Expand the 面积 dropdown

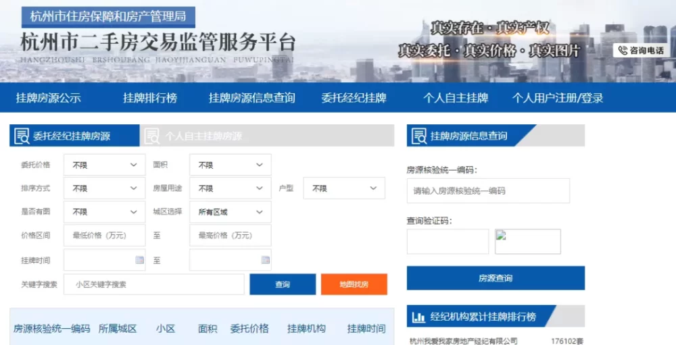pos(230,165)
